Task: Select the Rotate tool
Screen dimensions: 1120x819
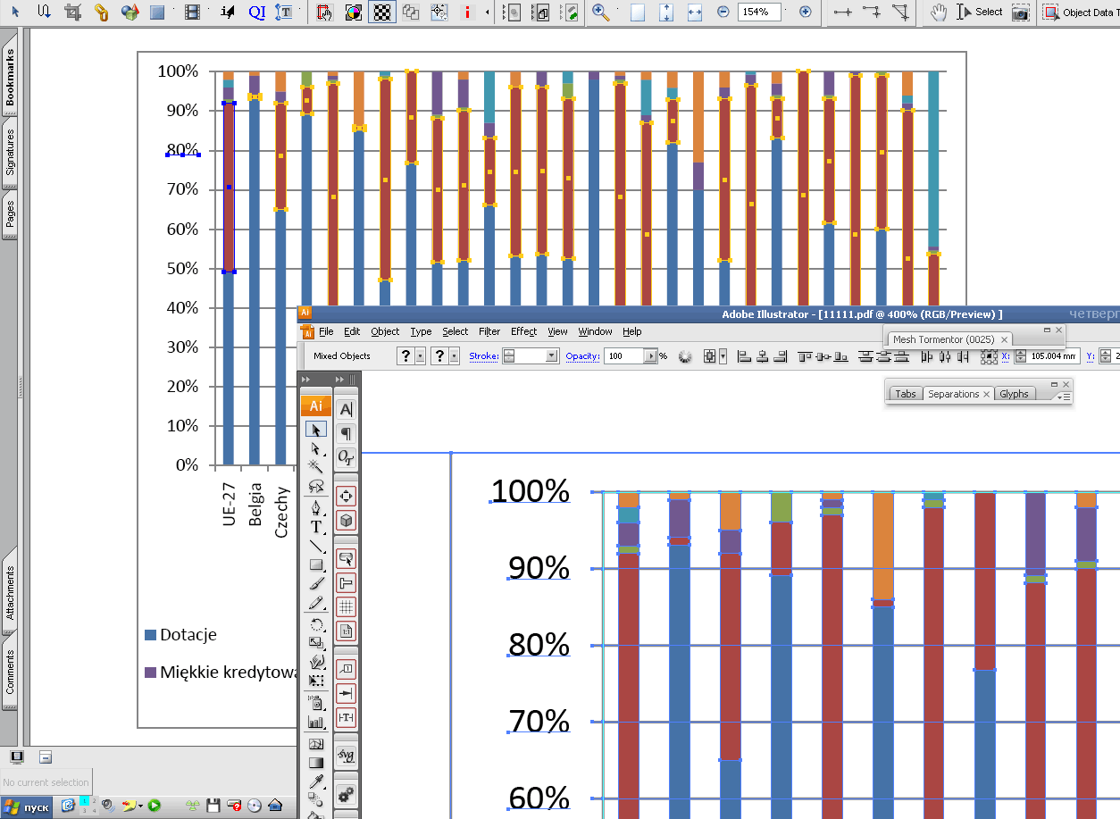Action: click(x=315, y=625)
